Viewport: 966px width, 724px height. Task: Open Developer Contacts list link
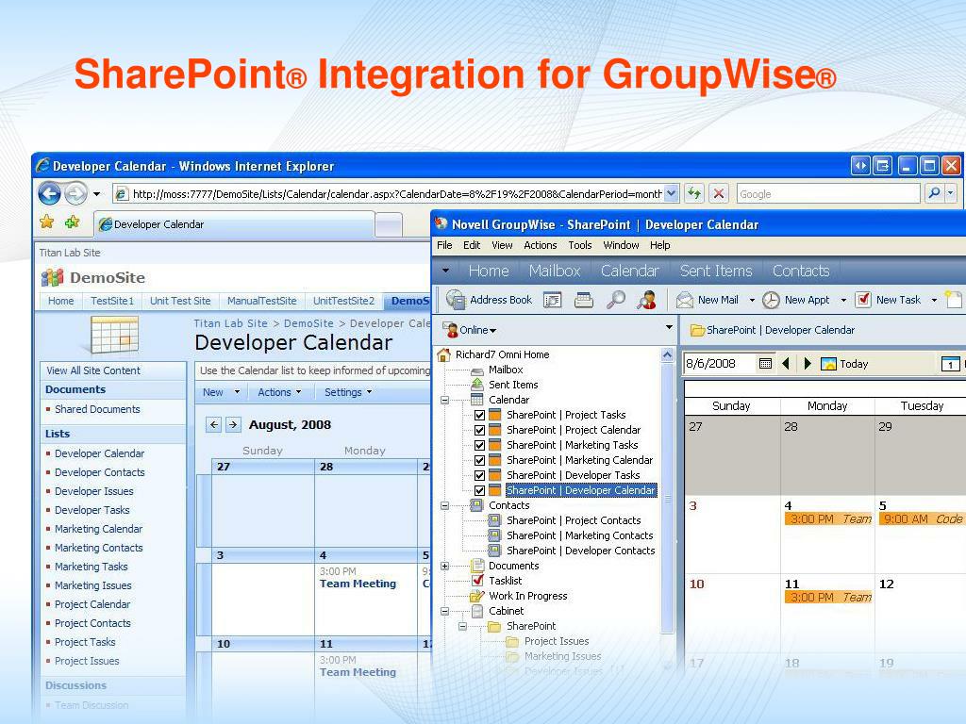pyautogui.click(x=100, y=472)
